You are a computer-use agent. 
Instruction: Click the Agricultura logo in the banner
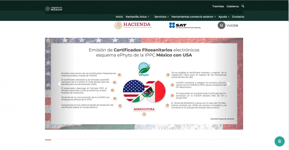pos(144,112)
